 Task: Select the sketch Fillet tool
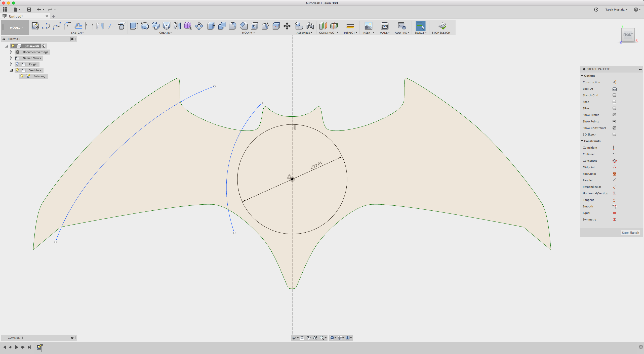pos(67,26)
